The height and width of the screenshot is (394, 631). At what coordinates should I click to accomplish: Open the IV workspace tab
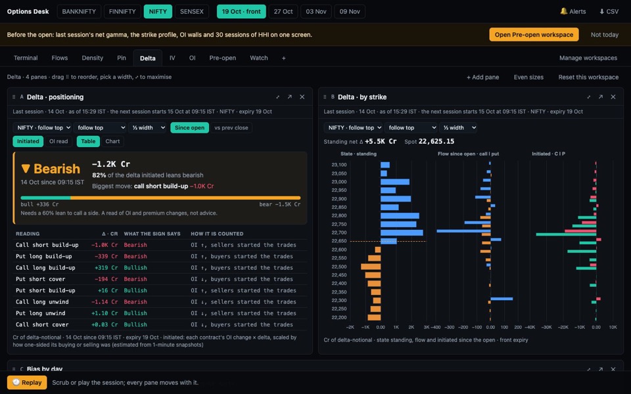[172, 58]
